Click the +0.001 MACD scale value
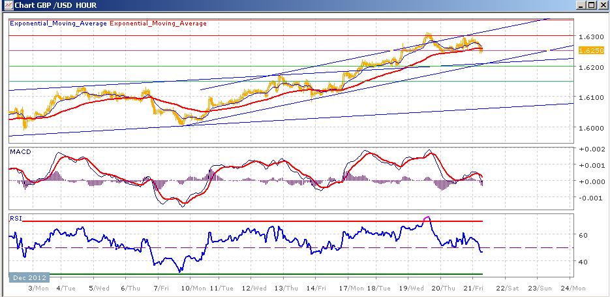 point(591,165)
